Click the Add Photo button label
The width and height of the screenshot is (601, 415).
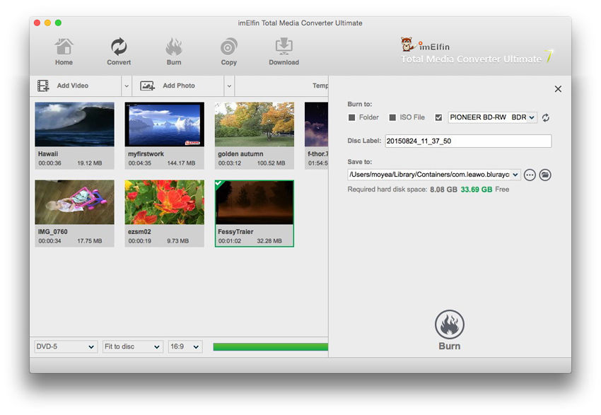point(179,86)
